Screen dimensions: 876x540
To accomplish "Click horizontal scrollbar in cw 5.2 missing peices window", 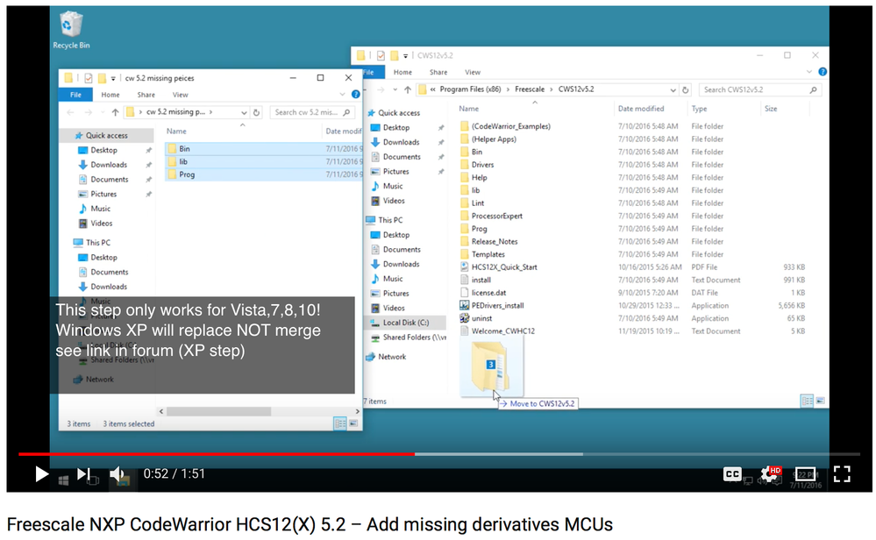I will coord(219,411).
